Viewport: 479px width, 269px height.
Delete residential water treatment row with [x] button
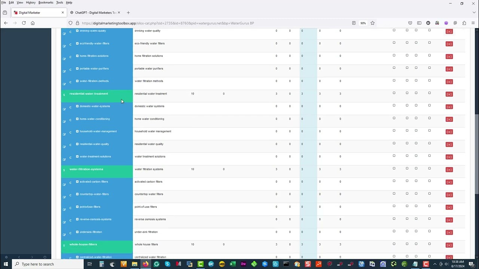click(x=449, y=94)
